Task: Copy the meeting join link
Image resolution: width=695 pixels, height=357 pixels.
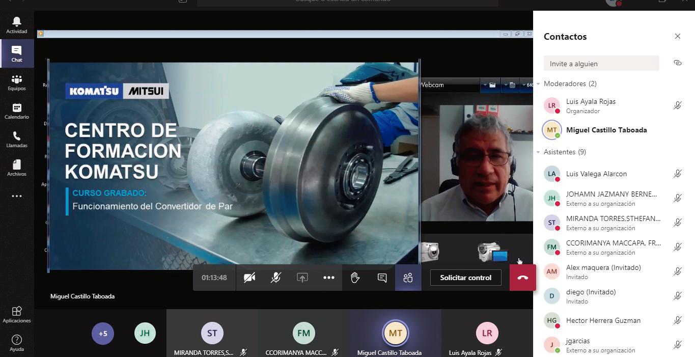Action: click(677, 63)
